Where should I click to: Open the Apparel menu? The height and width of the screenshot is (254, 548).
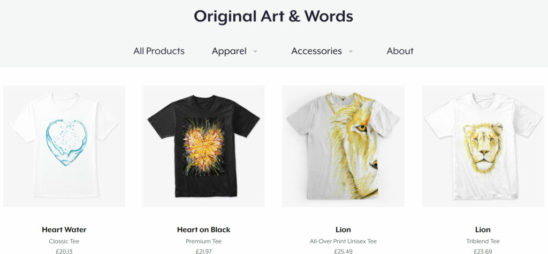tap(229, 51)
